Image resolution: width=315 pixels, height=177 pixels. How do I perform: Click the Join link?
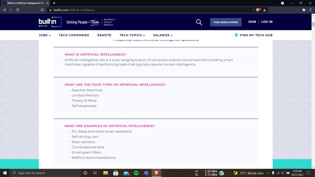252,22
